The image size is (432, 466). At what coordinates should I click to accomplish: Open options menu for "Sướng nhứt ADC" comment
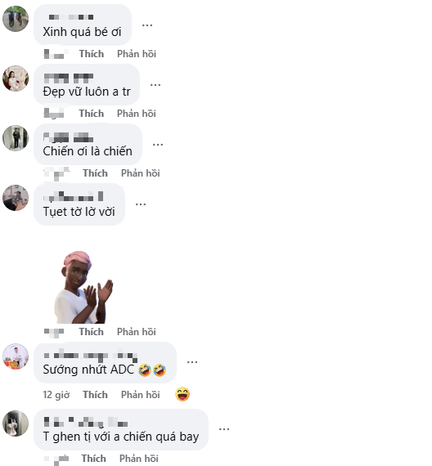point(192,362)
